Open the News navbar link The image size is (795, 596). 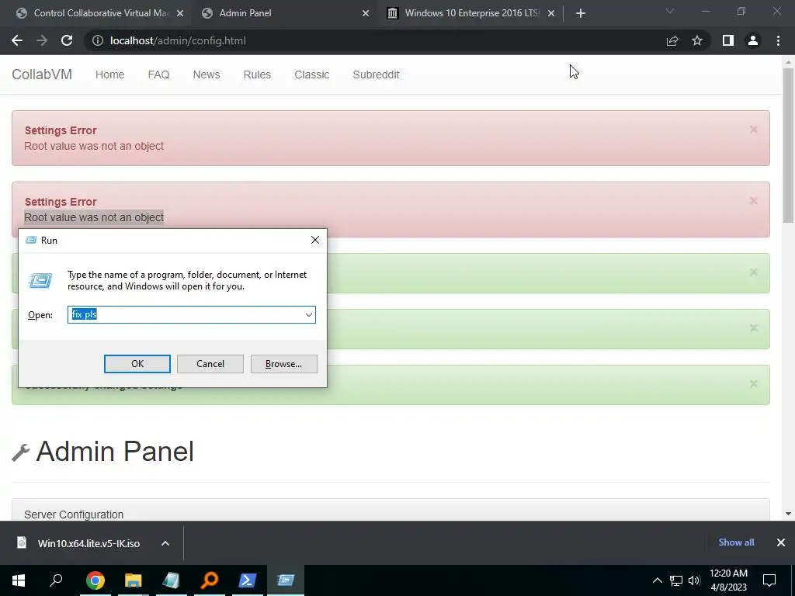207,74
